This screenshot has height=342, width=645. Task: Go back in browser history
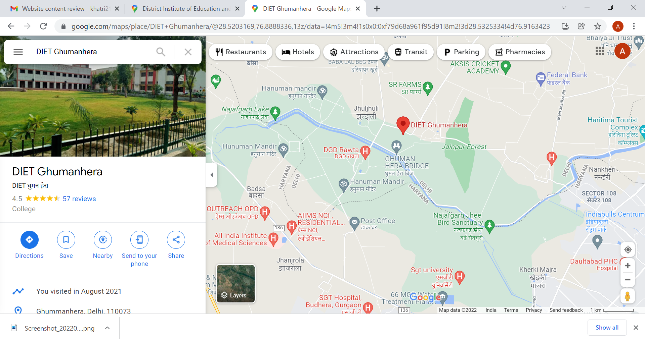click(x=11, y=26)
